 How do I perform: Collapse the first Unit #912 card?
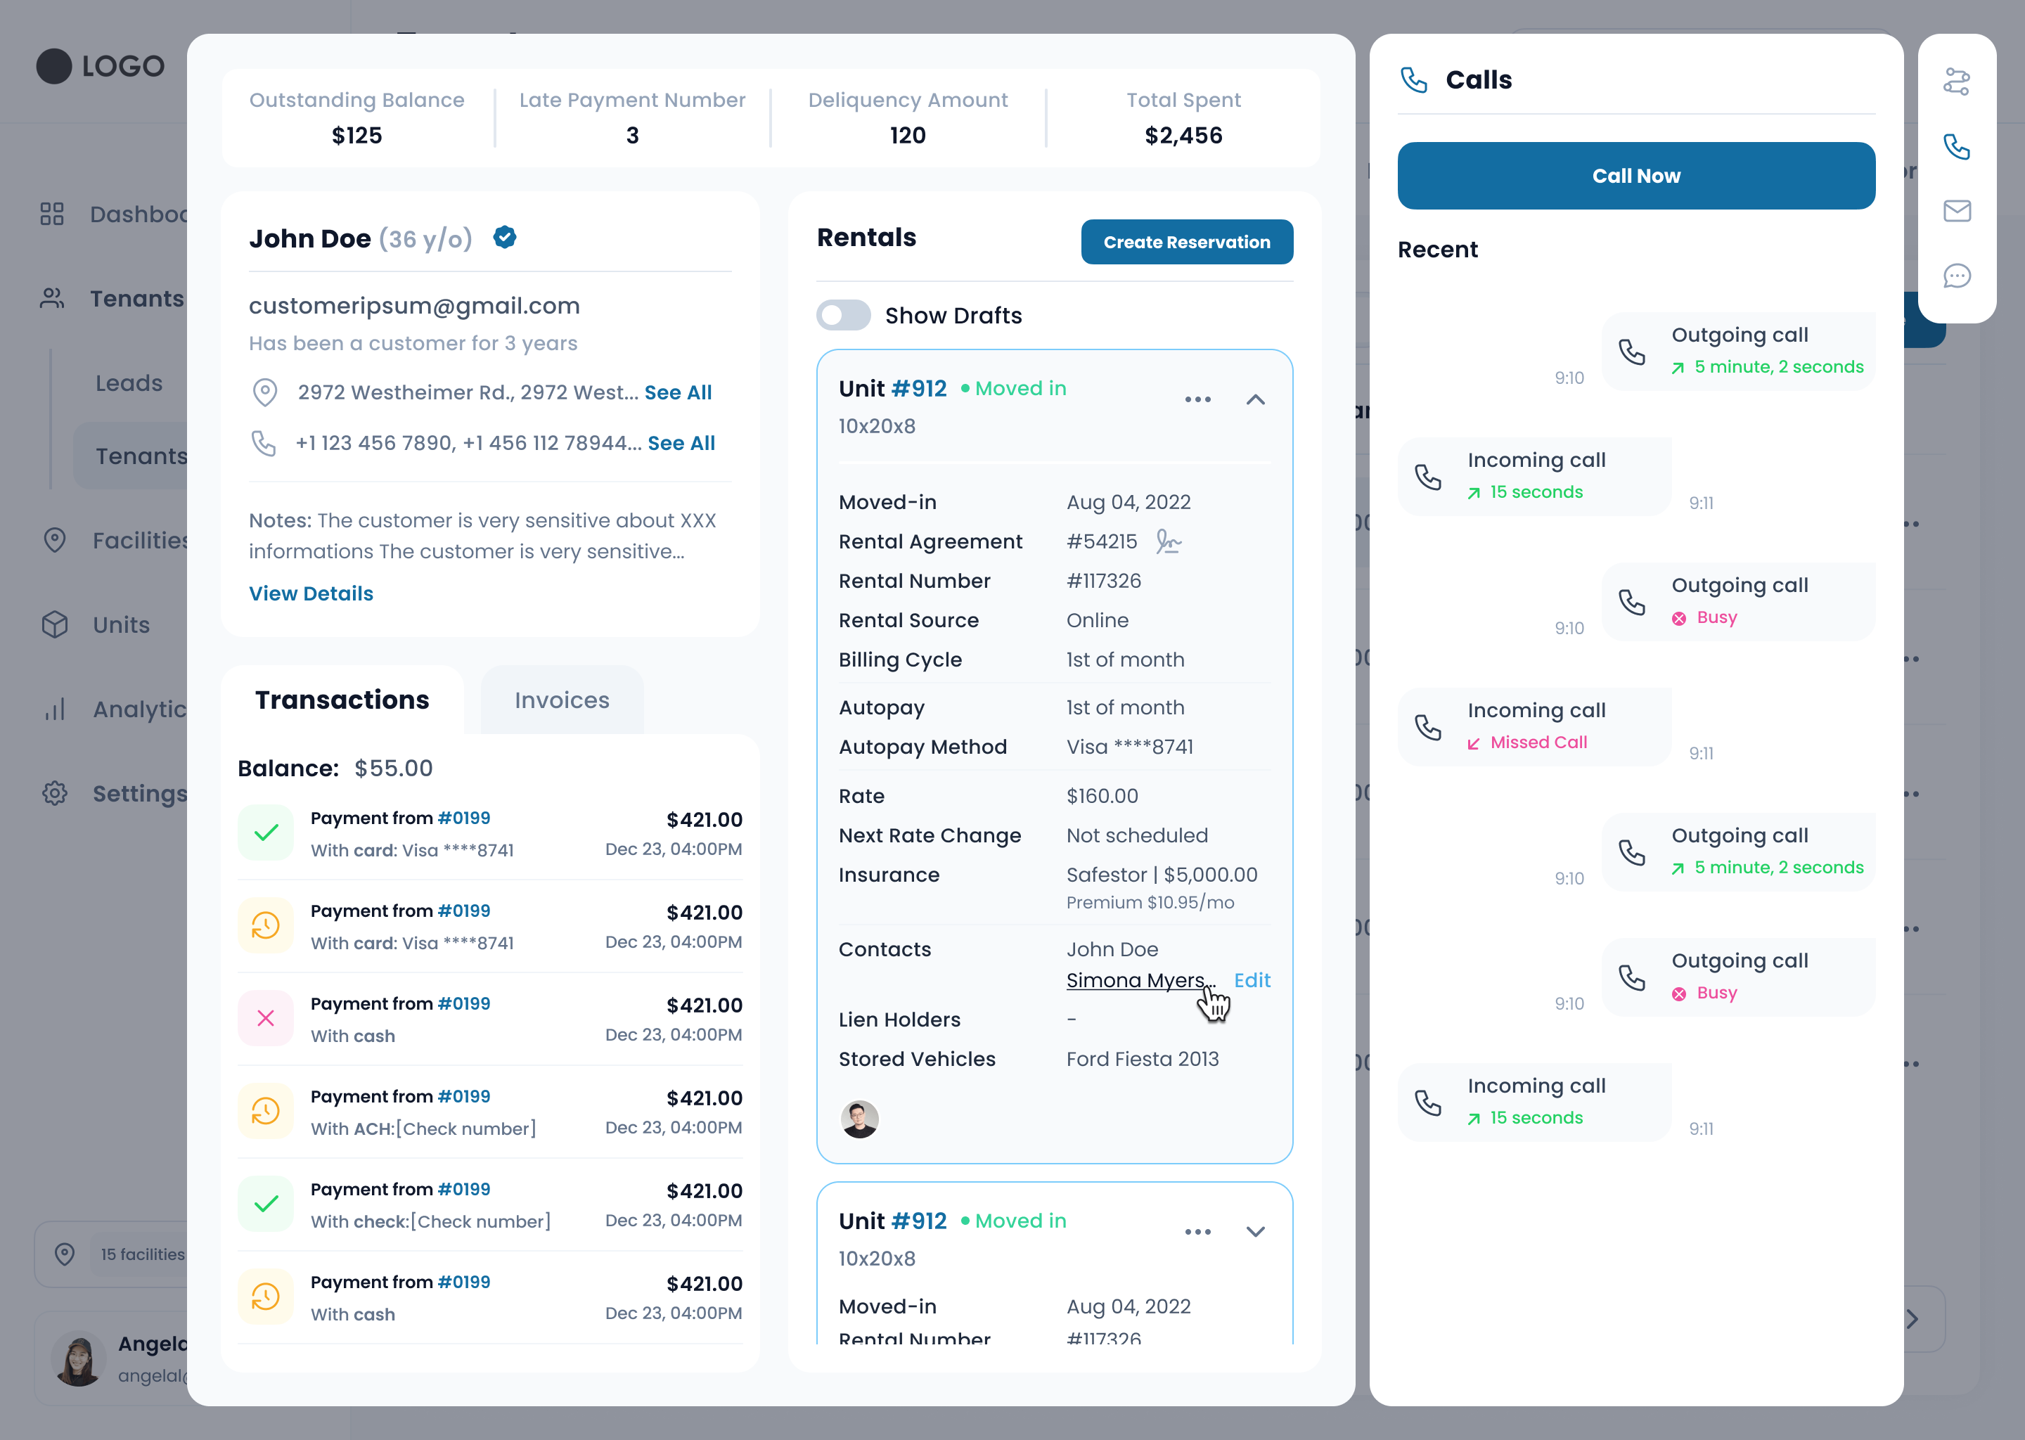pyautogui.click(x=1255, y=399)
